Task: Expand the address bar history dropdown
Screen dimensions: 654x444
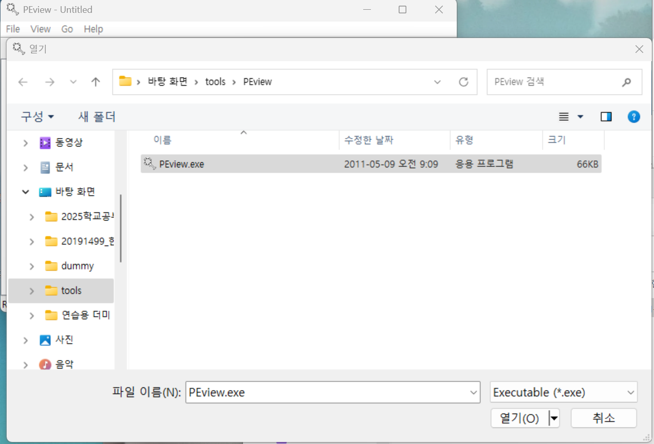Action: pyautogui.click(x=437, y=82)
